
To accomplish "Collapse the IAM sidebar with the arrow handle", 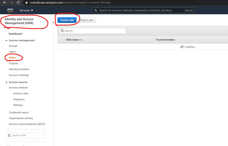I will coord(53,23).
